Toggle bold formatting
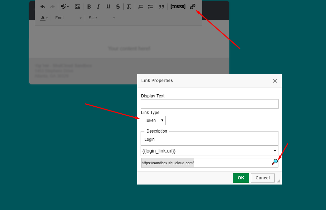Image resolution: width=326 pixels, height=210 pixels. click(89, 7)
